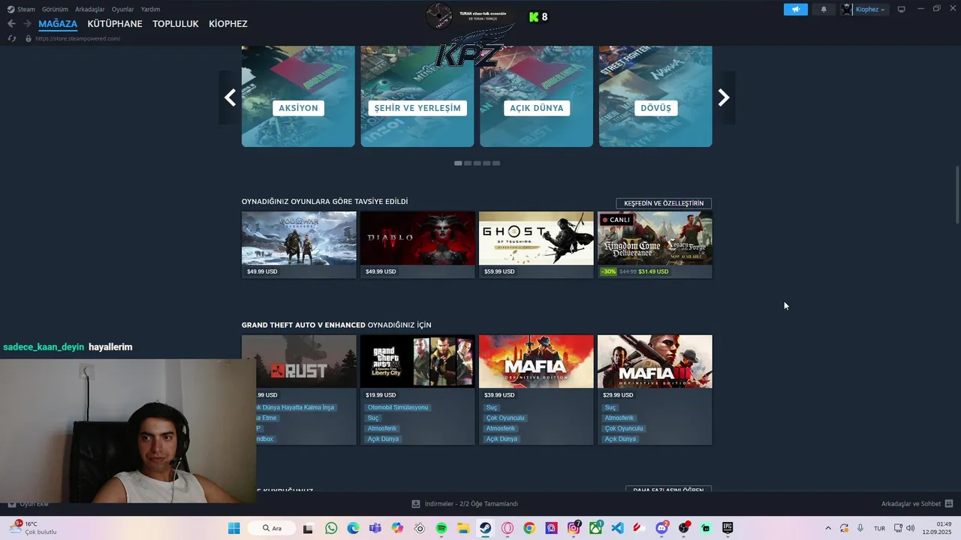Screen dimensions: 961x540
Task: Click the Suç tag under Mafia
Action: 492,407
